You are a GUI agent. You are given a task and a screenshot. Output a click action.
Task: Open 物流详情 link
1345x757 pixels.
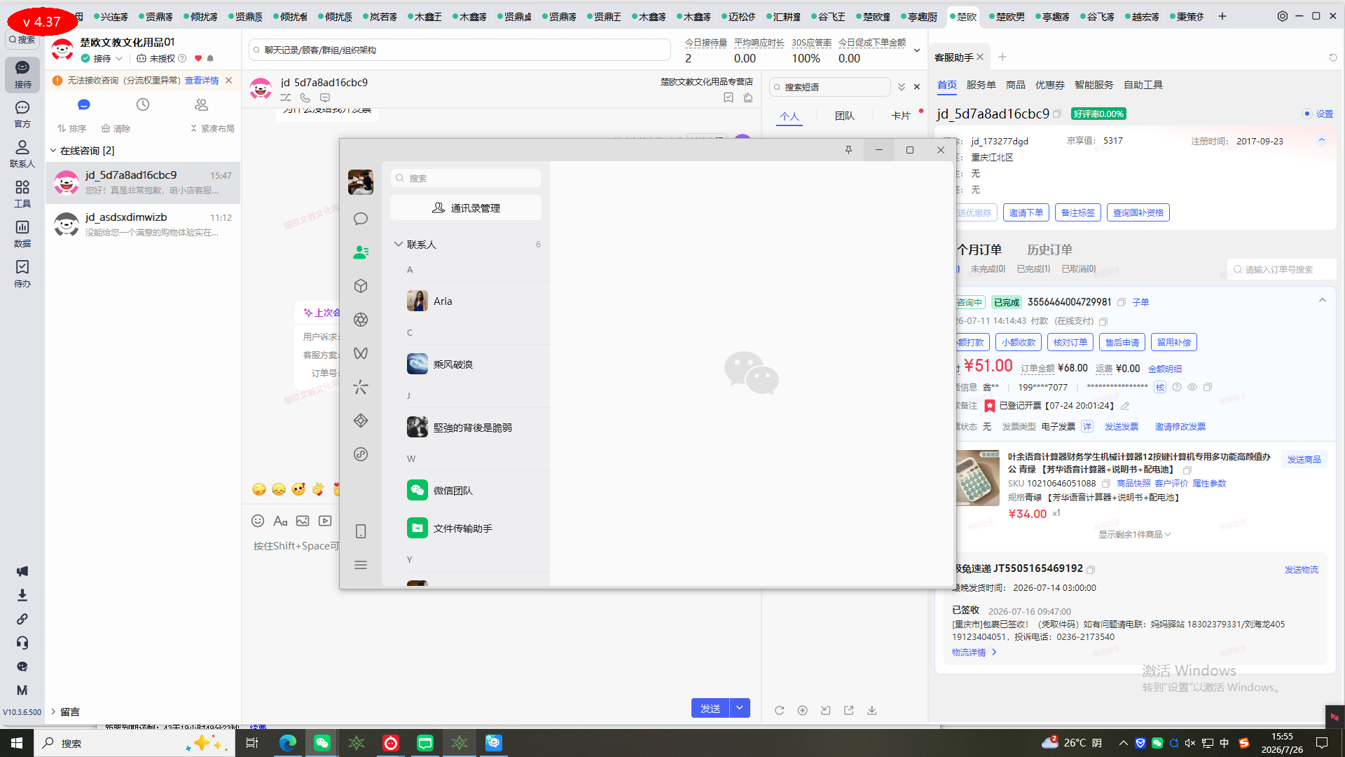click(974, 653)
